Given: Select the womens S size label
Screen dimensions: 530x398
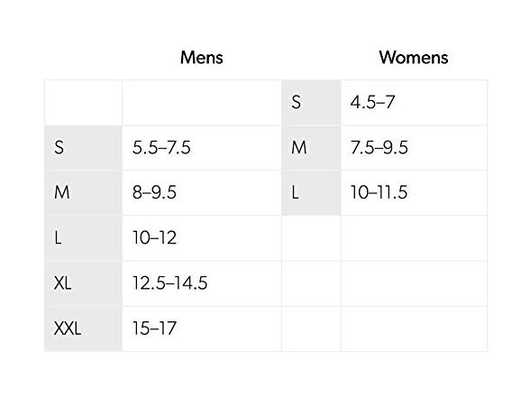Looking at the screenshot, I should 311,103.
